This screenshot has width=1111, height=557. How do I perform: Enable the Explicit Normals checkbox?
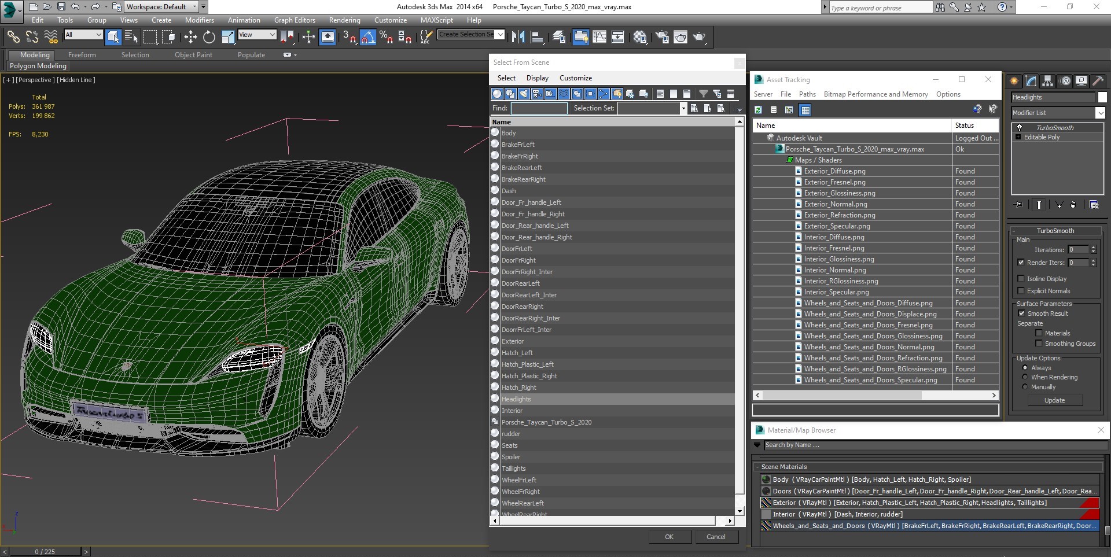1021,291
